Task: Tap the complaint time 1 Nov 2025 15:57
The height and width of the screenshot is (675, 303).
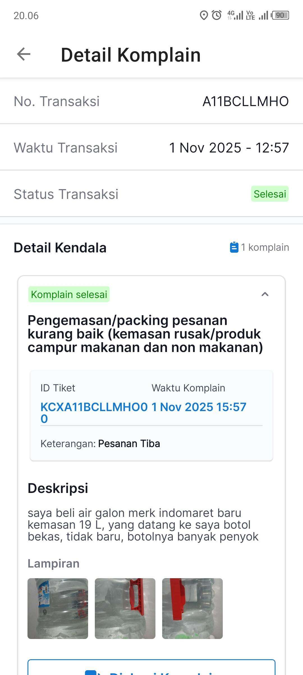Action: (x=199, y=407)
